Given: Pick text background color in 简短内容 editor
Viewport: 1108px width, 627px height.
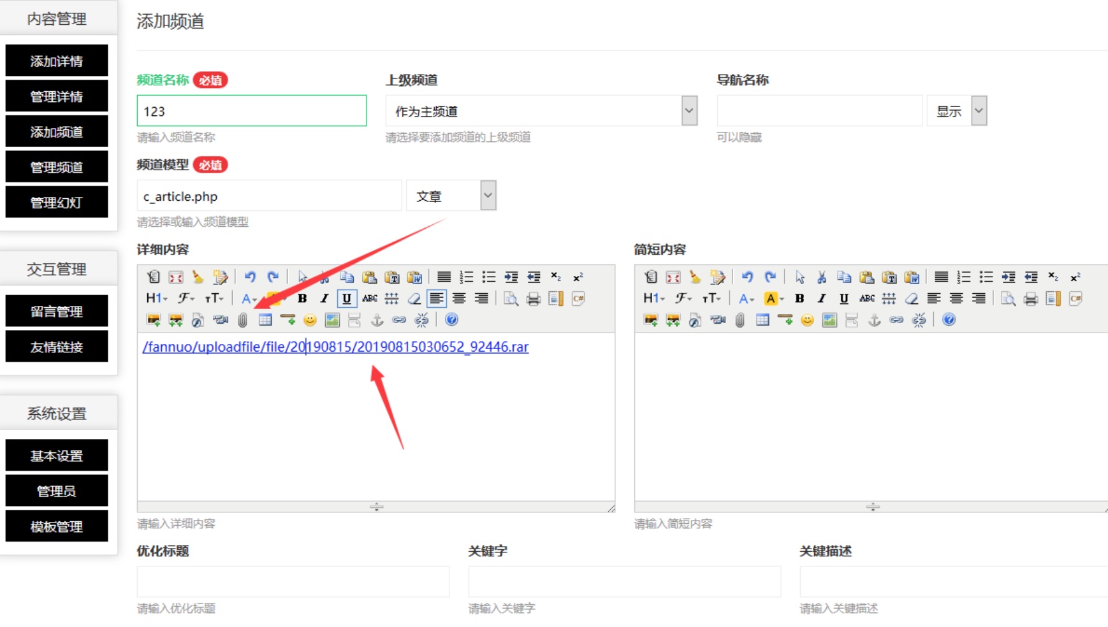Looking at the screenshot, I should click(x=771, y=299).
